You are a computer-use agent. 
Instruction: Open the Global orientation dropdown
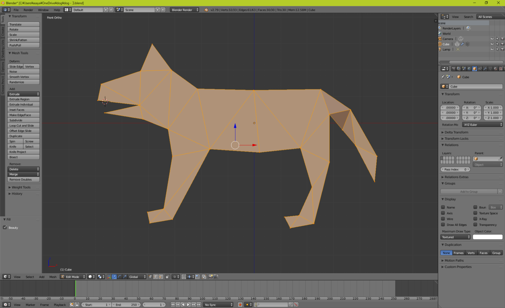pos(137,277)
